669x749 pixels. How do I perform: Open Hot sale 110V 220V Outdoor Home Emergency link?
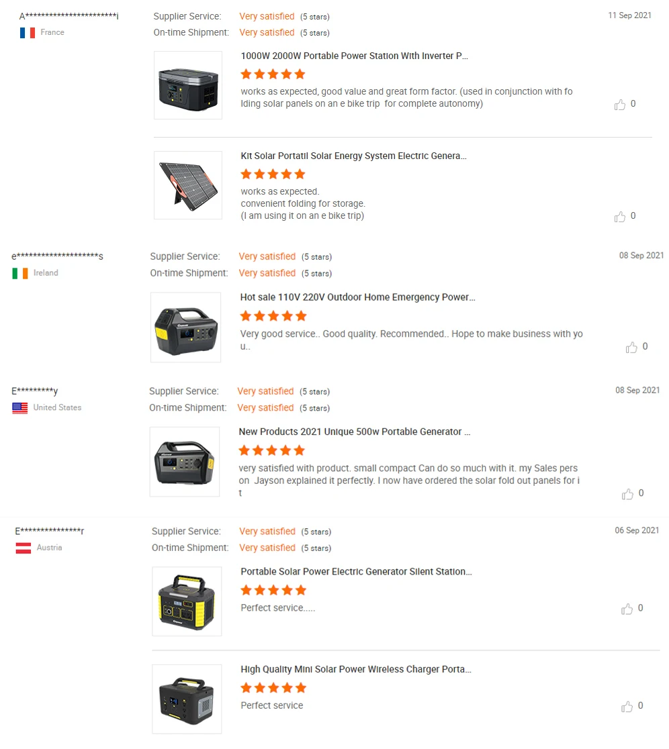(x=357, y=297)
